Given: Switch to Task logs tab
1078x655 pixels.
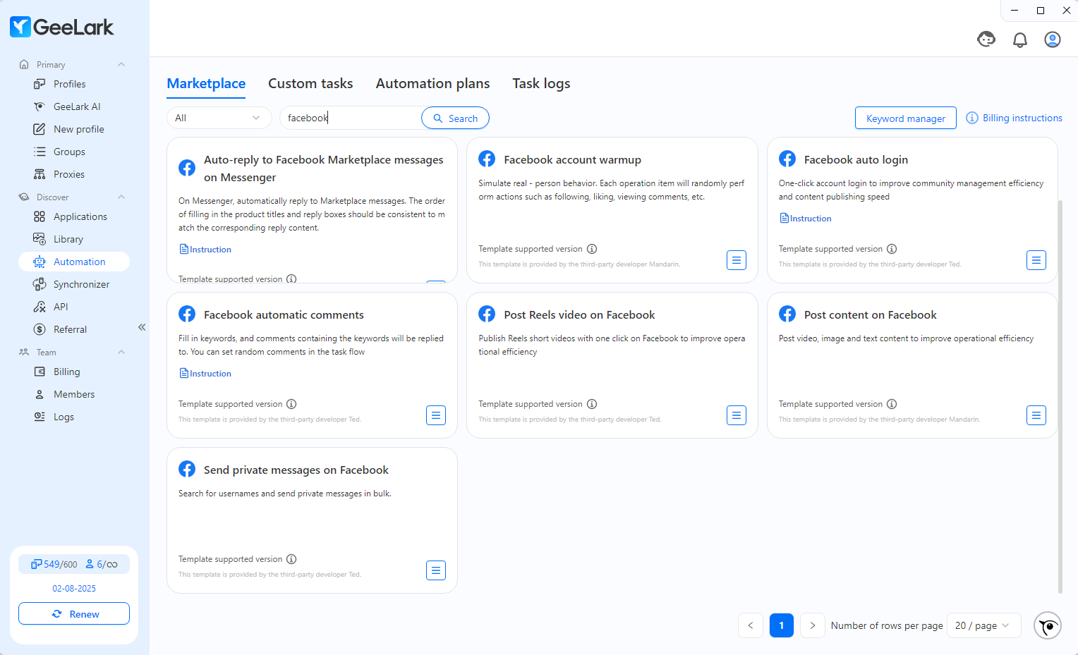Looking at the screenshot, I should 541,83.
